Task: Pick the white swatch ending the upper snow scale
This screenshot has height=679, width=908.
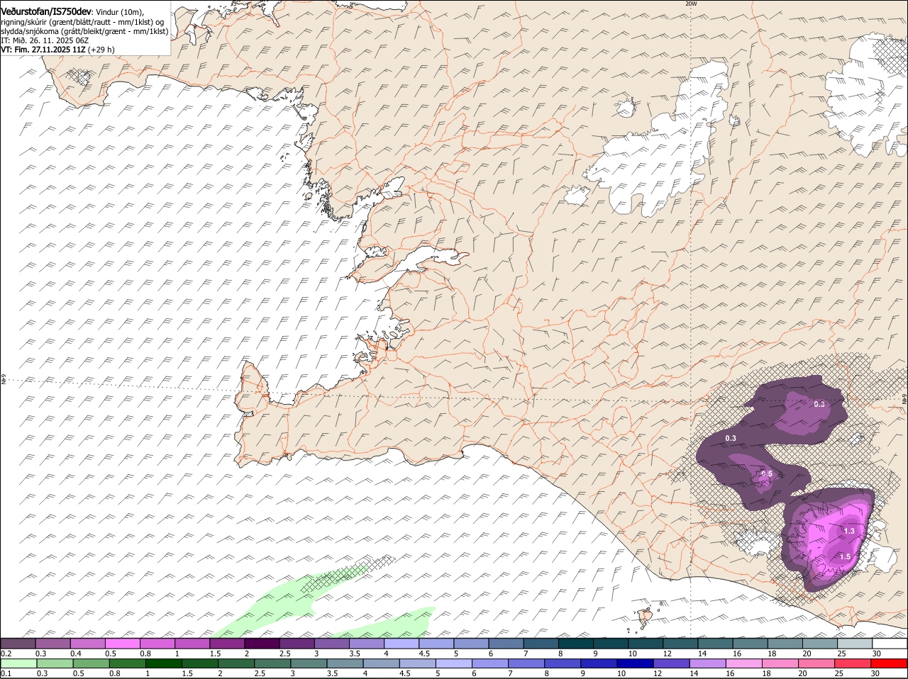Action: click(x=890, y=643)
